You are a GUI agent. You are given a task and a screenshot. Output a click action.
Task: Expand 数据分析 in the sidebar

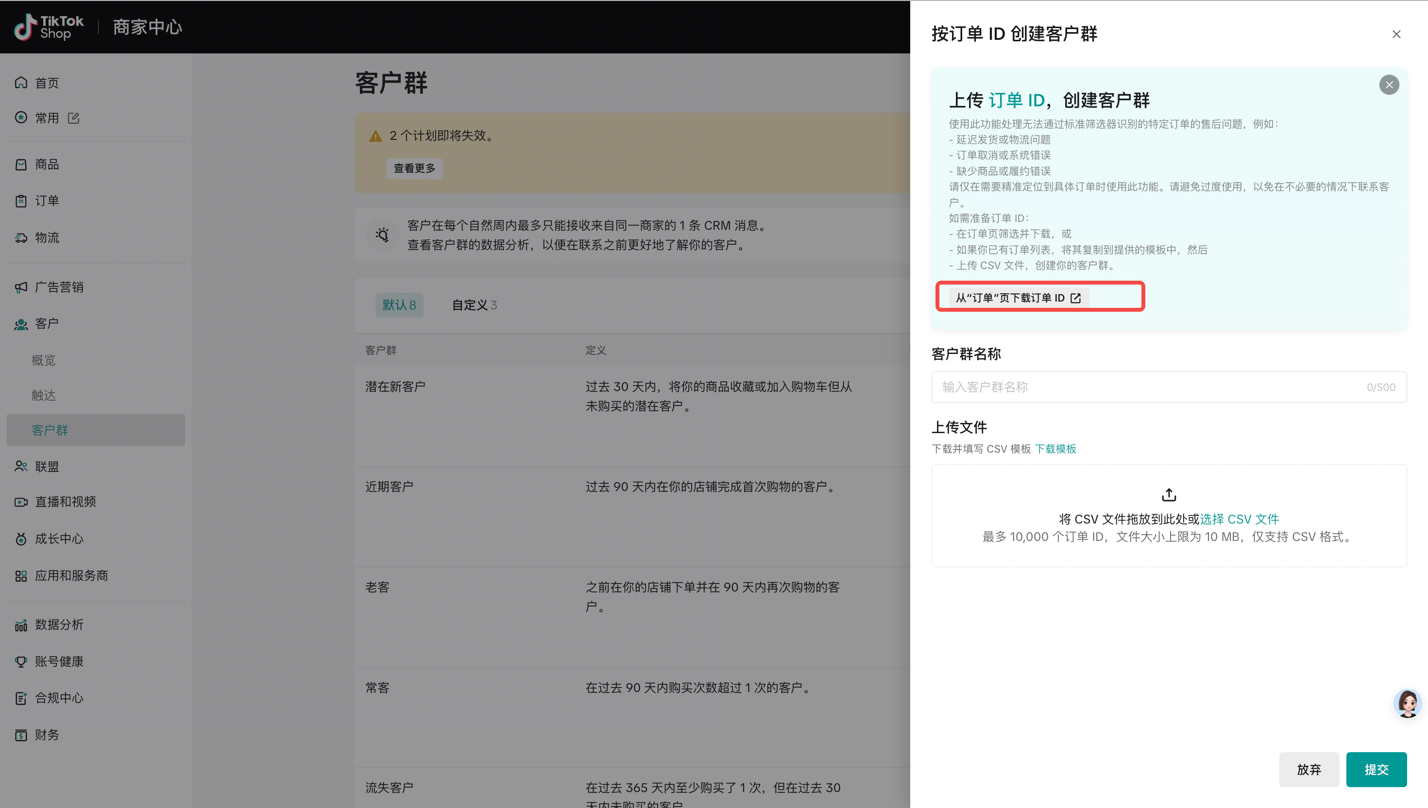(59, 624)
